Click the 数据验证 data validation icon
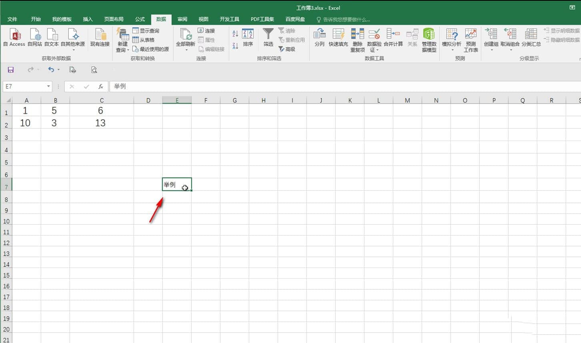The image size is (581, 343). (x=374, y=34)
